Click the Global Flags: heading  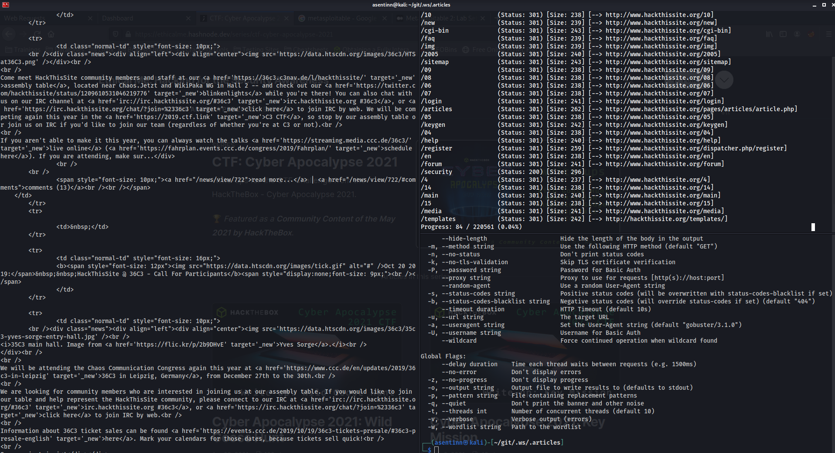click(x=443, y=356)
